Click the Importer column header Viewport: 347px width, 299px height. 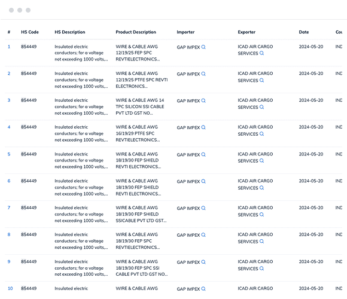click(185, 32)
